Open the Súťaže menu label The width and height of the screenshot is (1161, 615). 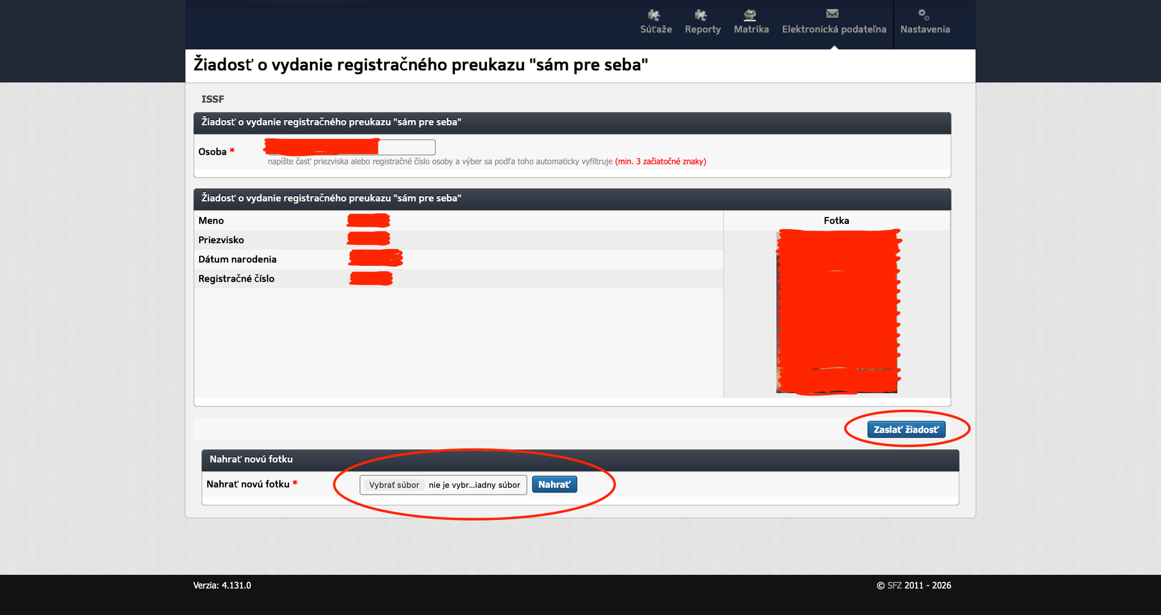click(656, 30)
